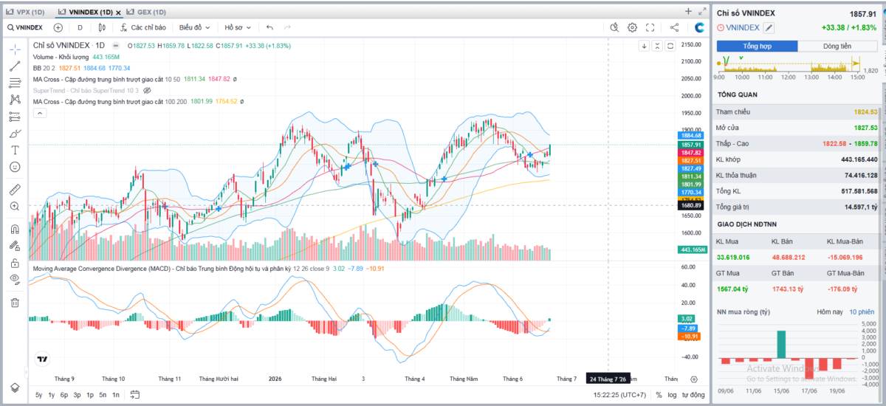Toggle the lock all drawings tool
The height and width of the screenshot is (406, 886).
pyautogui.click(x=15, y=263)
